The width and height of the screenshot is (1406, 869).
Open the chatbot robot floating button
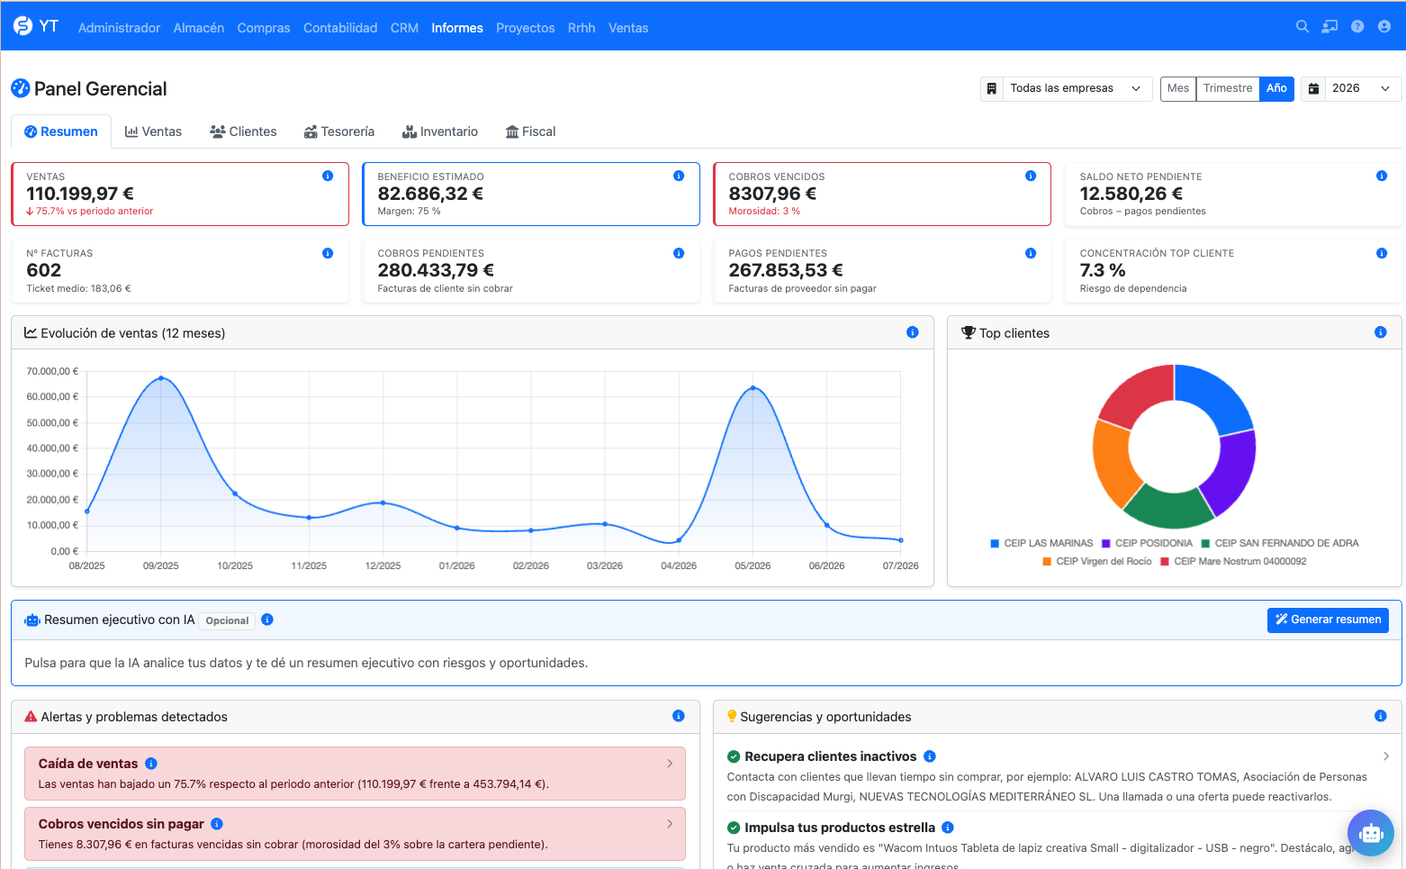(x=1371, y=833)
